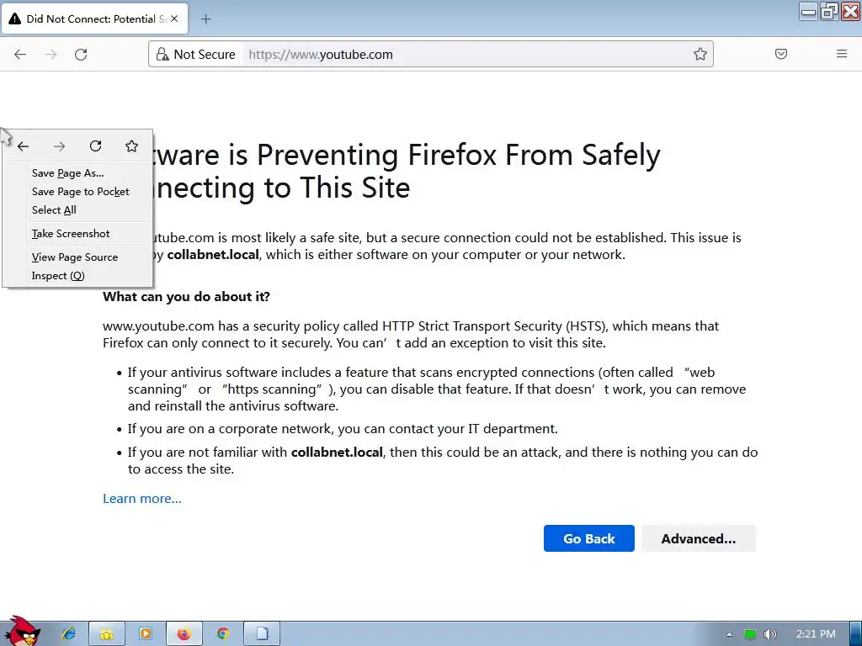This screenshot has width=862, height=646.
Task: Click the green network tray icon
Action: tap(750, 634)
